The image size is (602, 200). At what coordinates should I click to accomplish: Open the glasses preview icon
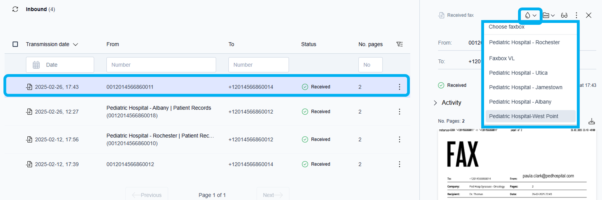tap(564, 15)
